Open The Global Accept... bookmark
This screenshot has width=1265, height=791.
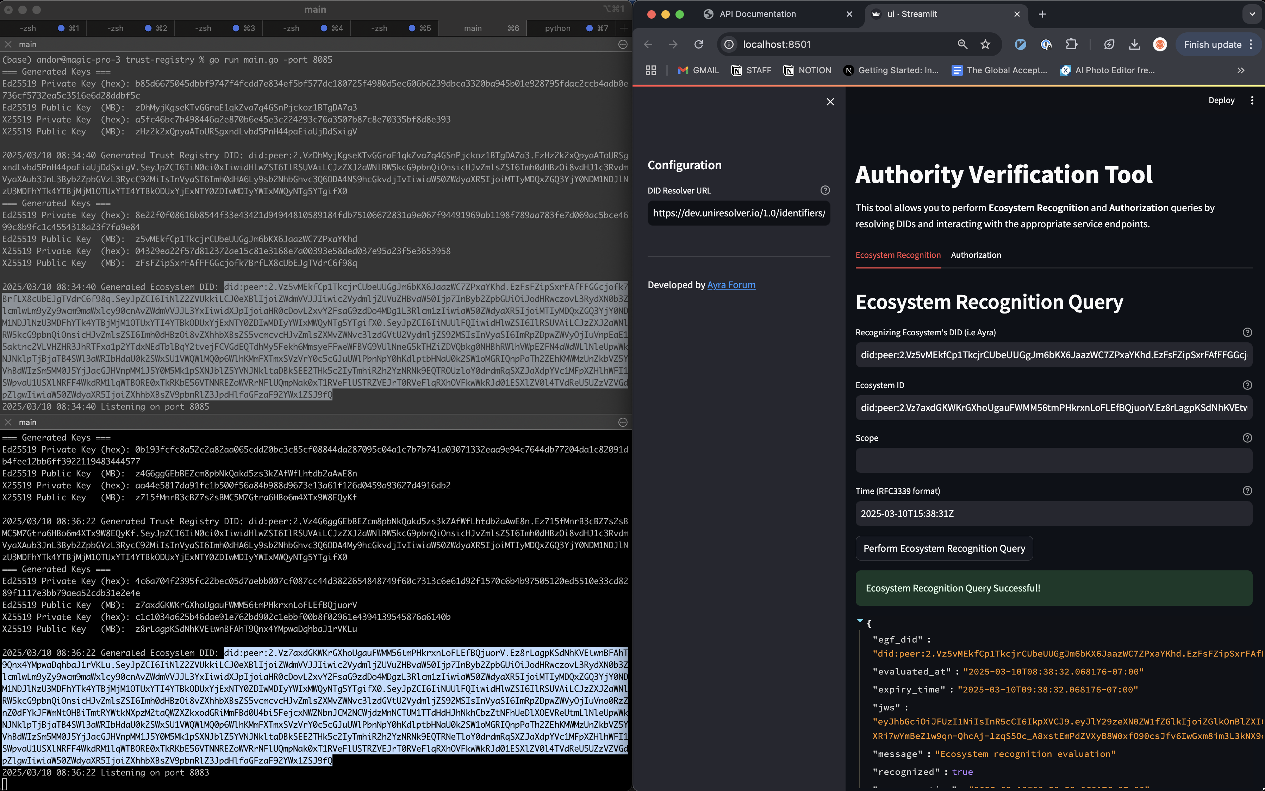pyautogui.click(x=999, y=70)
